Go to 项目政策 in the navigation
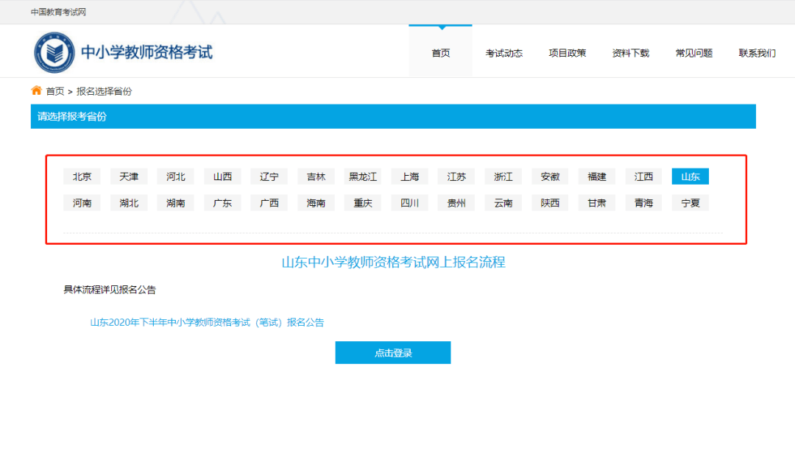This screenshot has width=795, height=453. (568, 53)
